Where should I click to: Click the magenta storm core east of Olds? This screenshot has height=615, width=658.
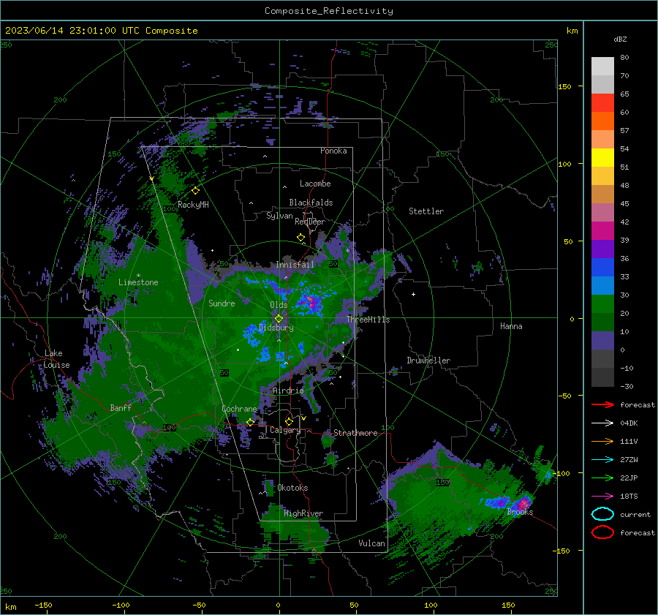point(311,301)
